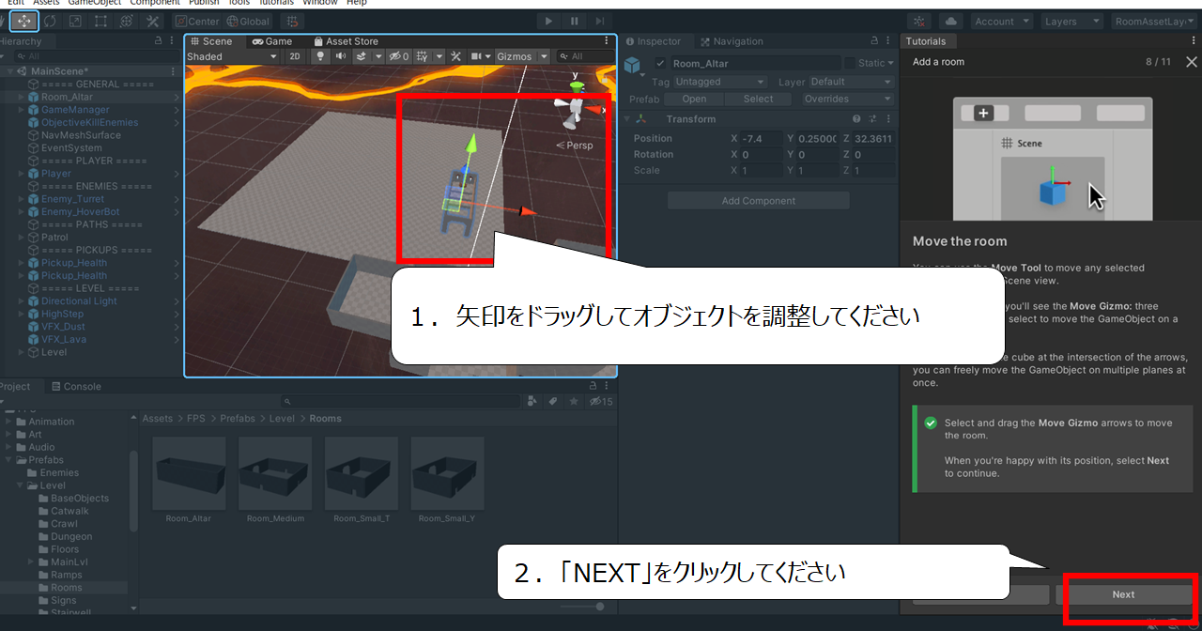Image resolution: width=1202 pixels, height=631 pixels.
Task: Toggle the scene effects icon
Action: 361,56
